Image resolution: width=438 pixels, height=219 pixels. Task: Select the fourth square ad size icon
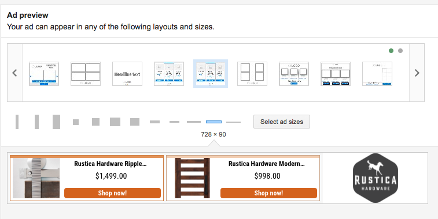point(135,122)
